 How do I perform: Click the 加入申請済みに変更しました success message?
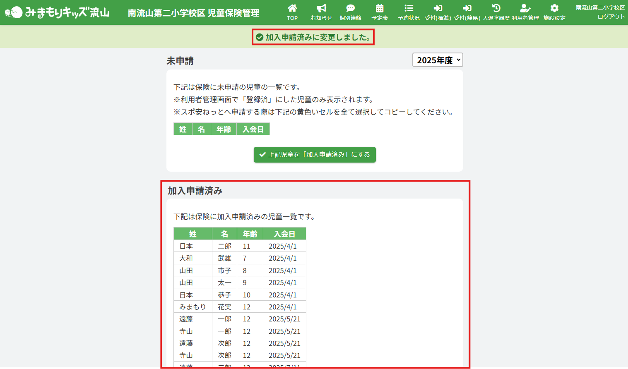313,37
